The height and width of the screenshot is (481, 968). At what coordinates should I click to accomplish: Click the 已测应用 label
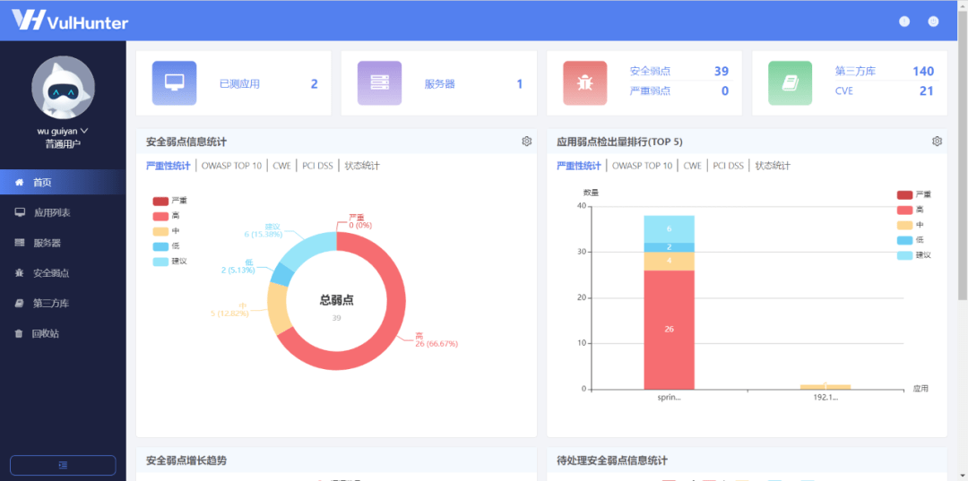pos(239,84)
